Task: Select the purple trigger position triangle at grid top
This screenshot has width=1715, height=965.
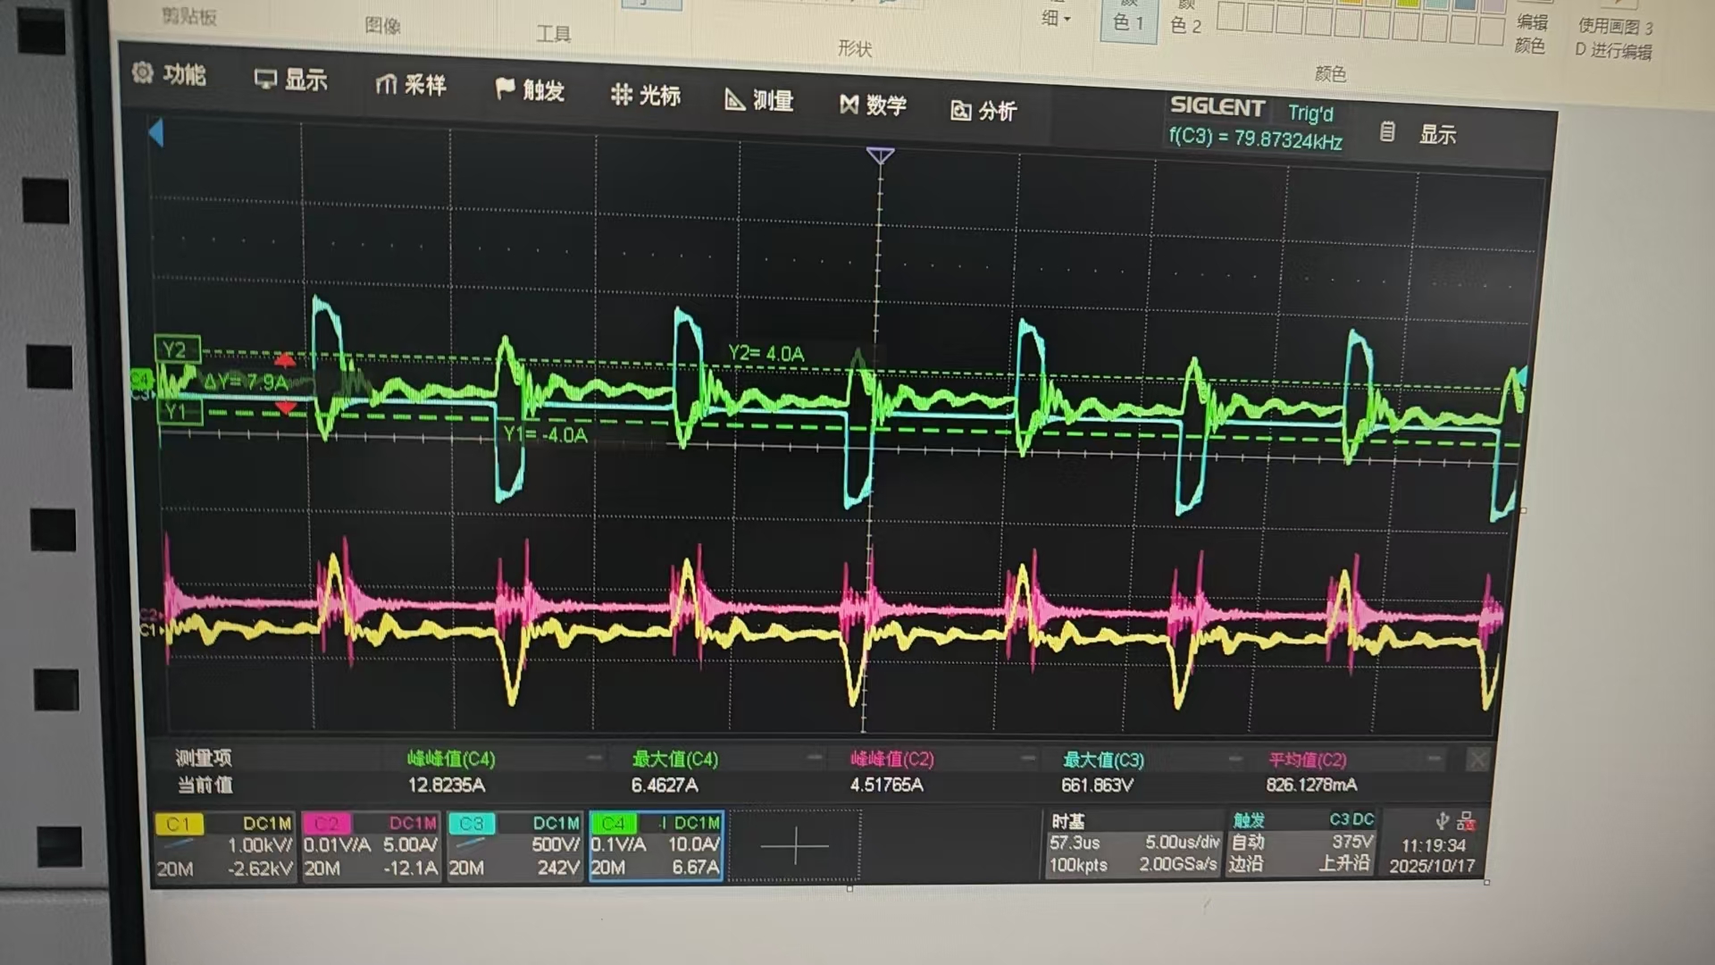Action: pyautogui.click(x=880, y=156)
